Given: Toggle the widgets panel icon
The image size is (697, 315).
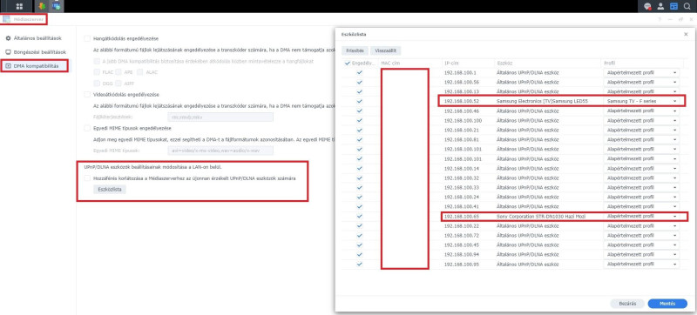Looking at the screenshot, I should click(x=673, y=6).
